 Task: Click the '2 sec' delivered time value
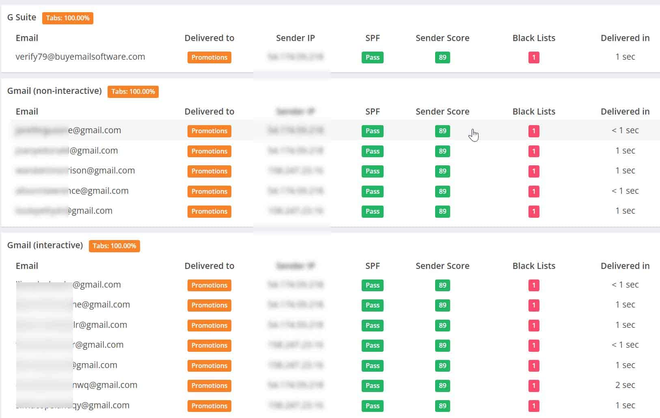pyautogui.click(x=625, y=385)
